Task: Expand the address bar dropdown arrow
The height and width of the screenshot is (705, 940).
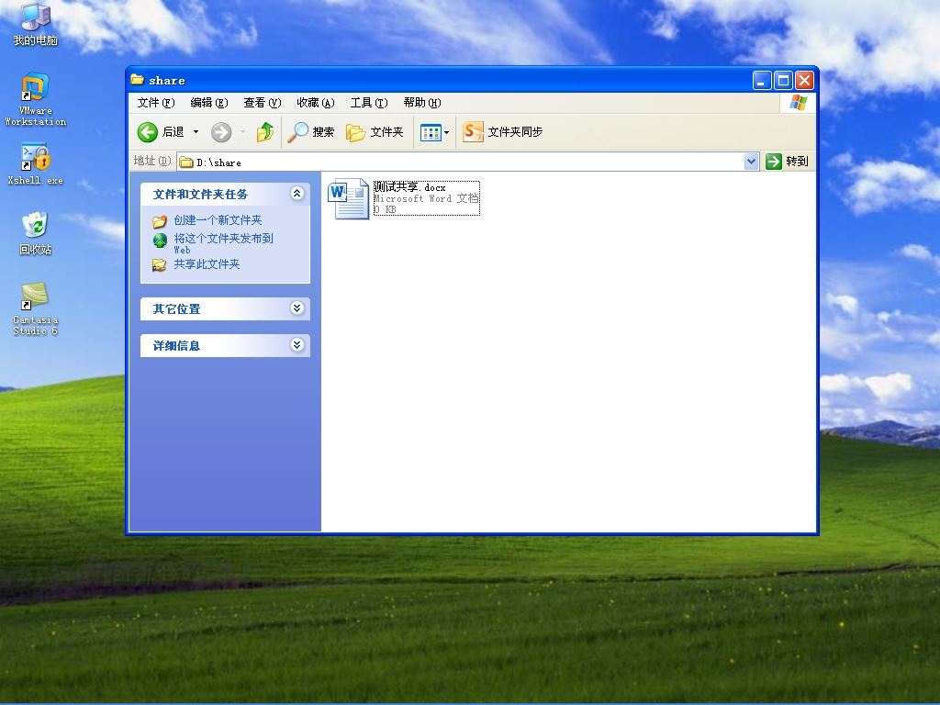Action: 751,162
